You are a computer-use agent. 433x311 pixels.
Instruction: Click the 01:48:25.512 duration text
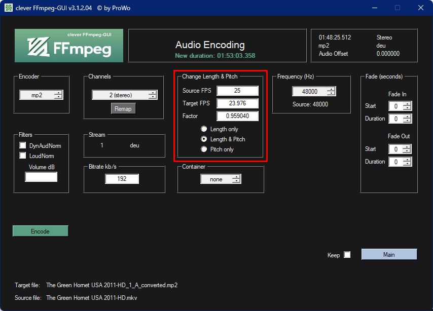pyautogui.click(x=335, y=37)
